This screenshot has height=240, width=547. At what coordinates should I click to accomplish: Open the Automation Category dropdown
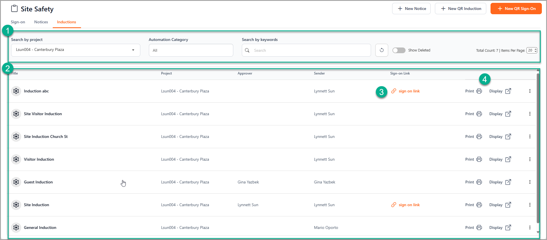[191, 50]
